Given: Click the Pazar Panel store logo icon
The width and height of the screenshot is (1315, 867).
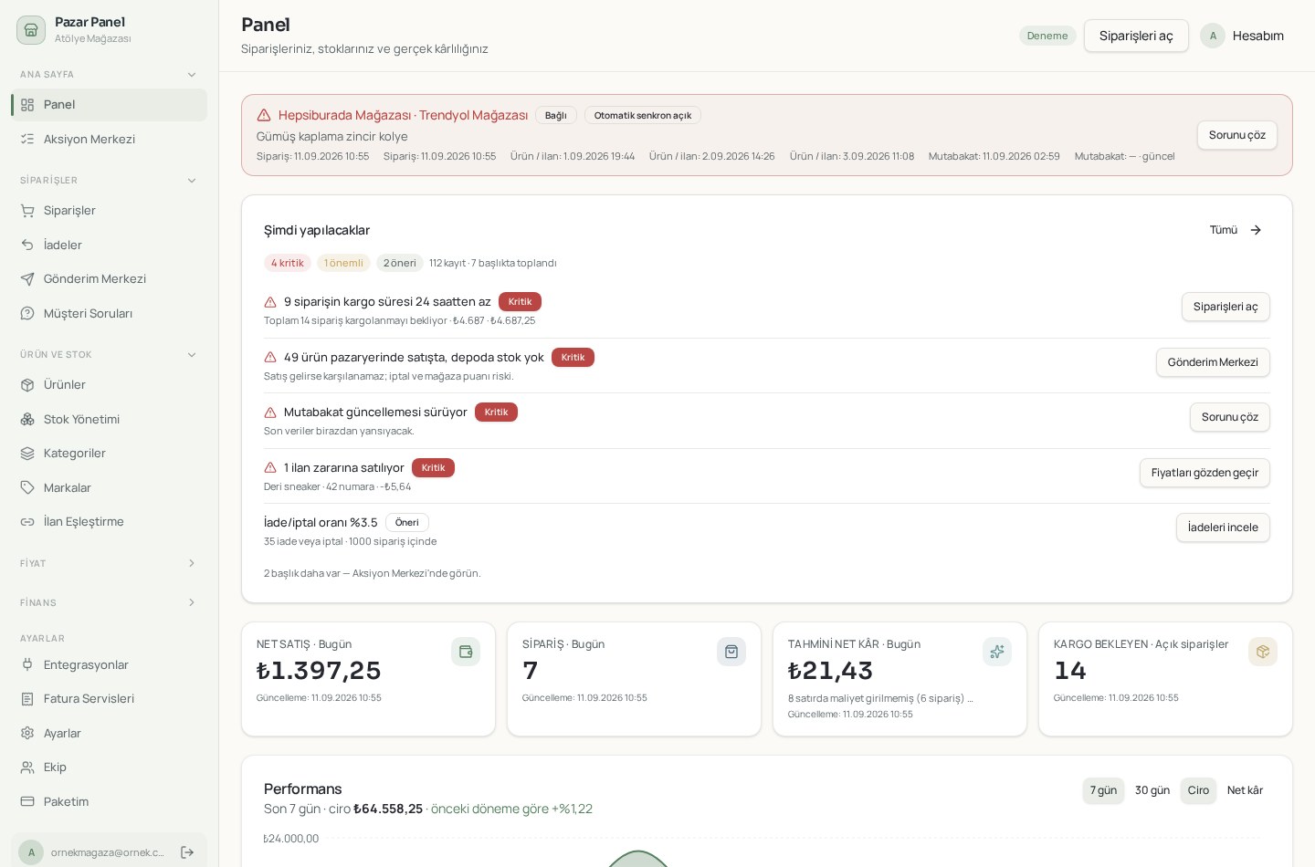Looking at the screenshot, I should (x=31, y=30).
